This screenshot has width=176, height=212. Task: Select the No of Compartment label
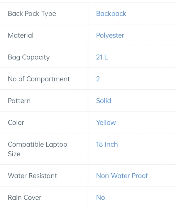pyautogui.click(x=39, y=79)
